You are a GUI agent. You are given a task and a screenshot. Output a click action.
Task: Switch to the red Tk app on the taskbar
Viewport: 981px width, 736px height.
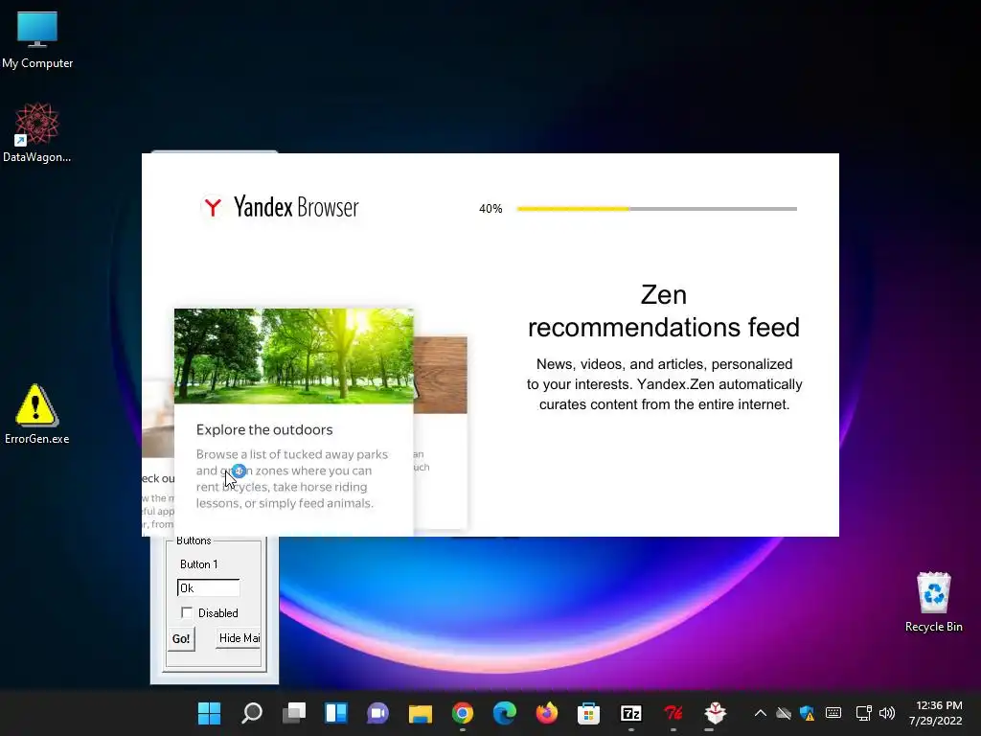pos(673,713)
